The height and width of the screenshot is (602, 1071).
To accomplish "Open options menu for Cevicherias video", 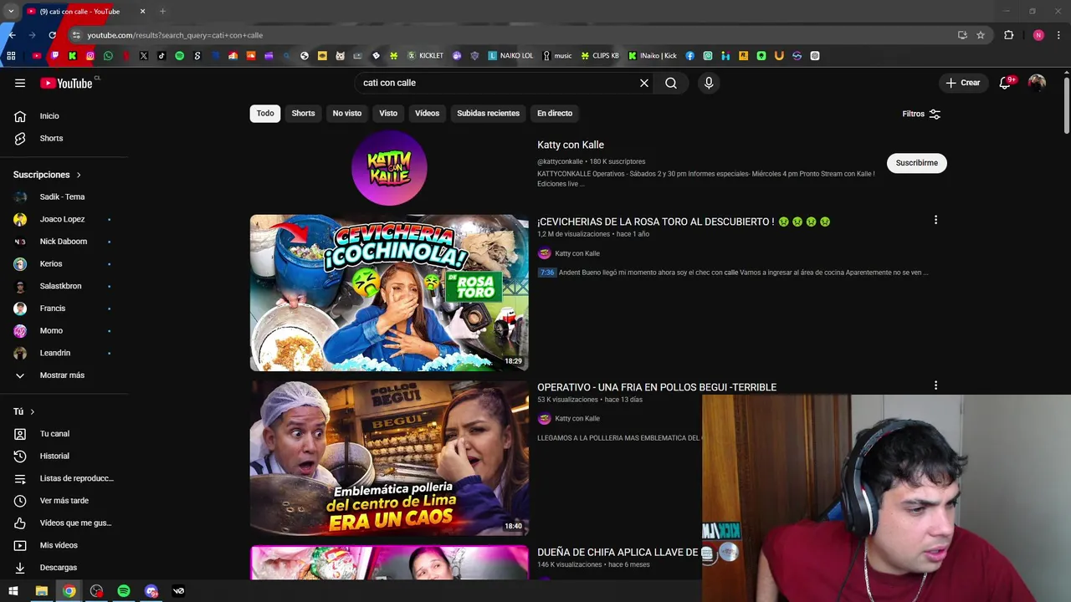I will click(935, 220).
